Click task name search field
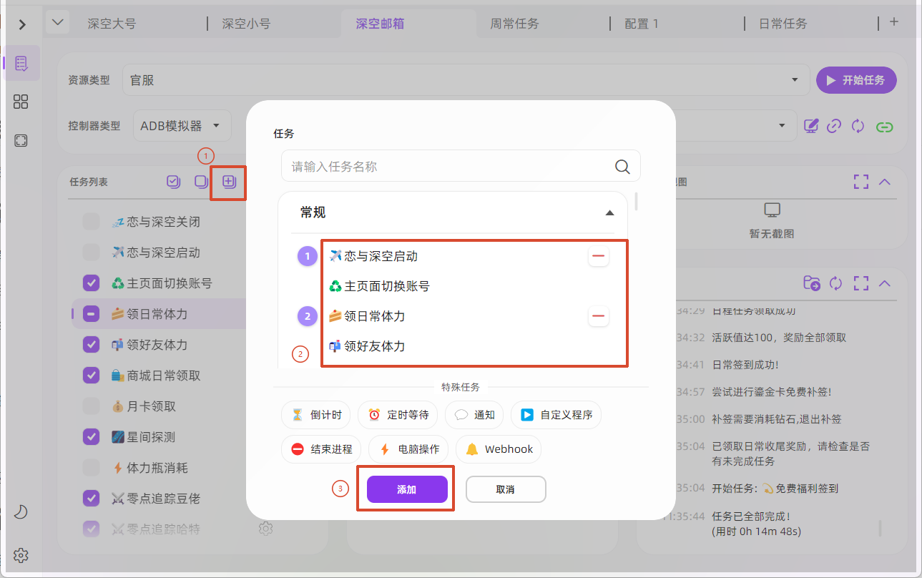The height and width of the screenshot is (578, 922). (x=460, y=166)
